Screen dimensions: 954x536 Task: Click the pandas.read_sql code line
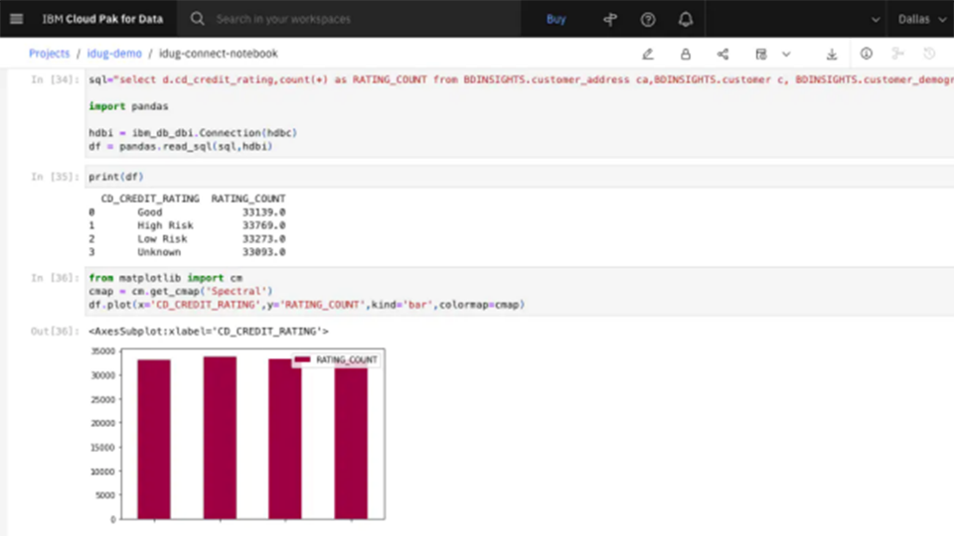pos(181,147)
